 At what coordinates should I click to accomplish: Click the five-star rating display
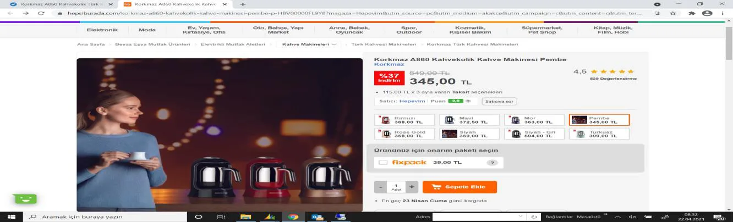[612, 71]
